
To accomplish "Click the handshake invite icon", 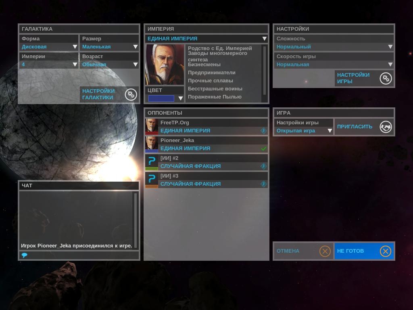I will click(x=386, y=127).
